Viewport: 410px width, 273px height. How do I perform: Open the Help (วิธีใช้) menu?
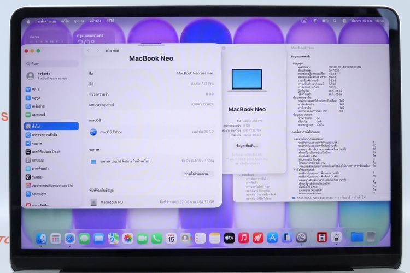(x=110, y=21)
